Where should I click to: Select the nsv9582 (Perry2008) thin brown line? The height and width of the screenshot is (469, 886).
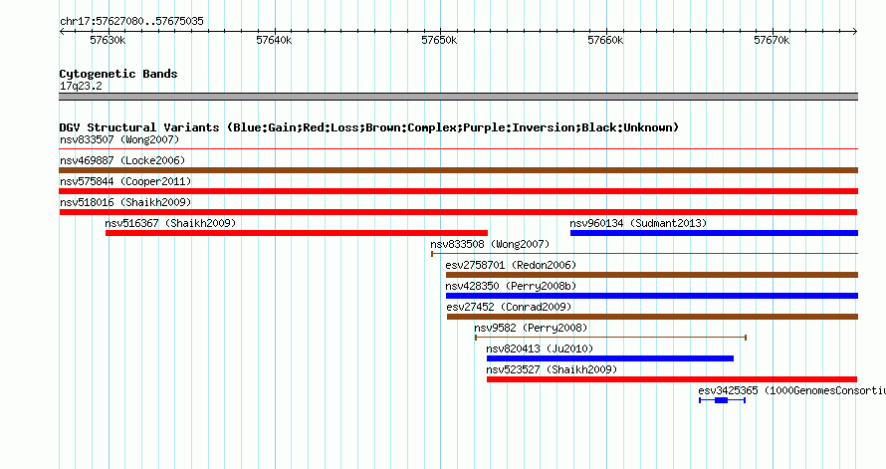pos(611,338)
